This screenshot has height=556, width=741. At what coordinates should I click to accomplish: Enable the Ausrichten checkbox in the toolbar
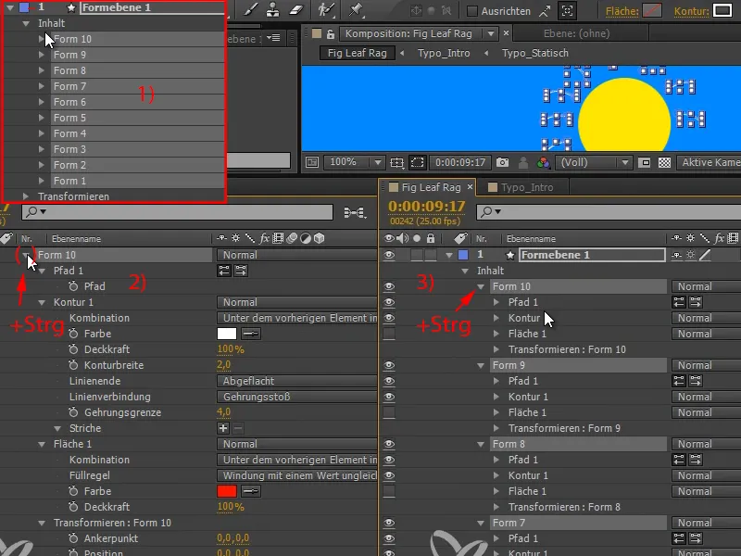coord(471,10)
